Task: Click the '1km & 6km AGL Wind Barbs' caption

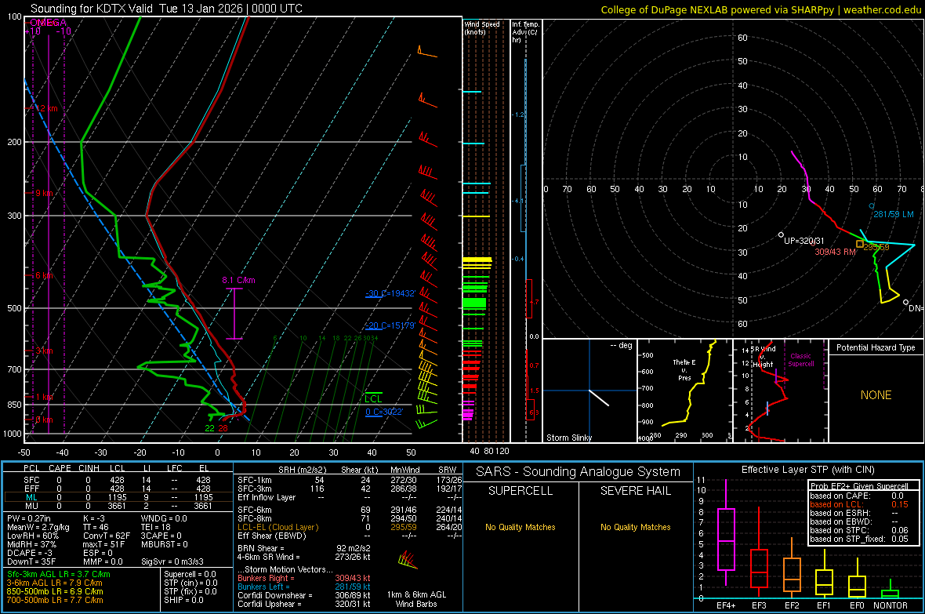Action: click(416, 599)
